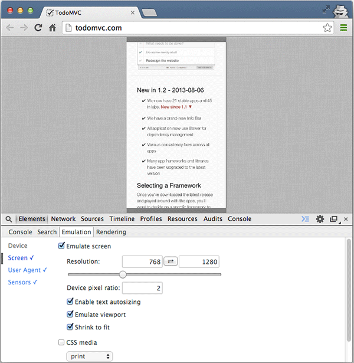
Task: Open the Chrome hamburger menu
Action: [343, 28]
